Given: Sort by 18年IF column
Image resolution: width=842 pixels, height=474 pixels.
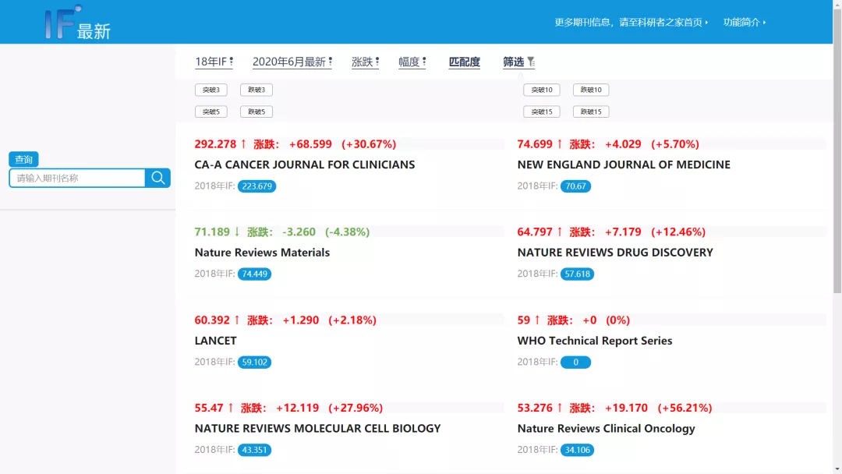Looking at the screenshot, I should click(214, 62).
